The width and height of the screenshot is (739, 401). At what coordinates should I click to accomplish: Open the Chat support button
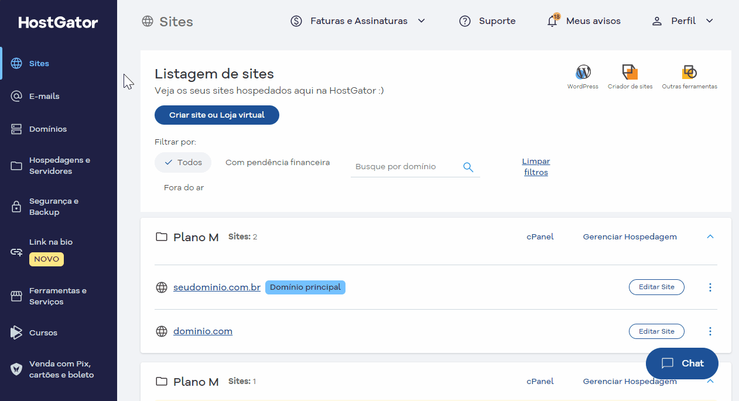point(682,364)
